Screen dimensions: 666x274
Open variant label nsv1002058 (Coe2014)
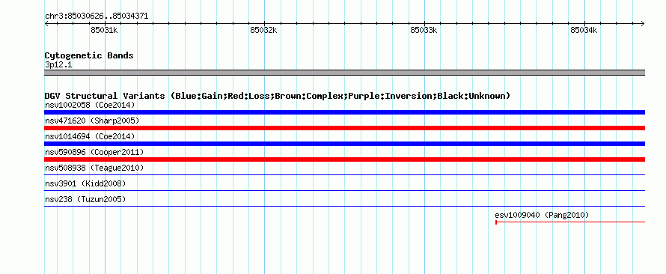90,105
